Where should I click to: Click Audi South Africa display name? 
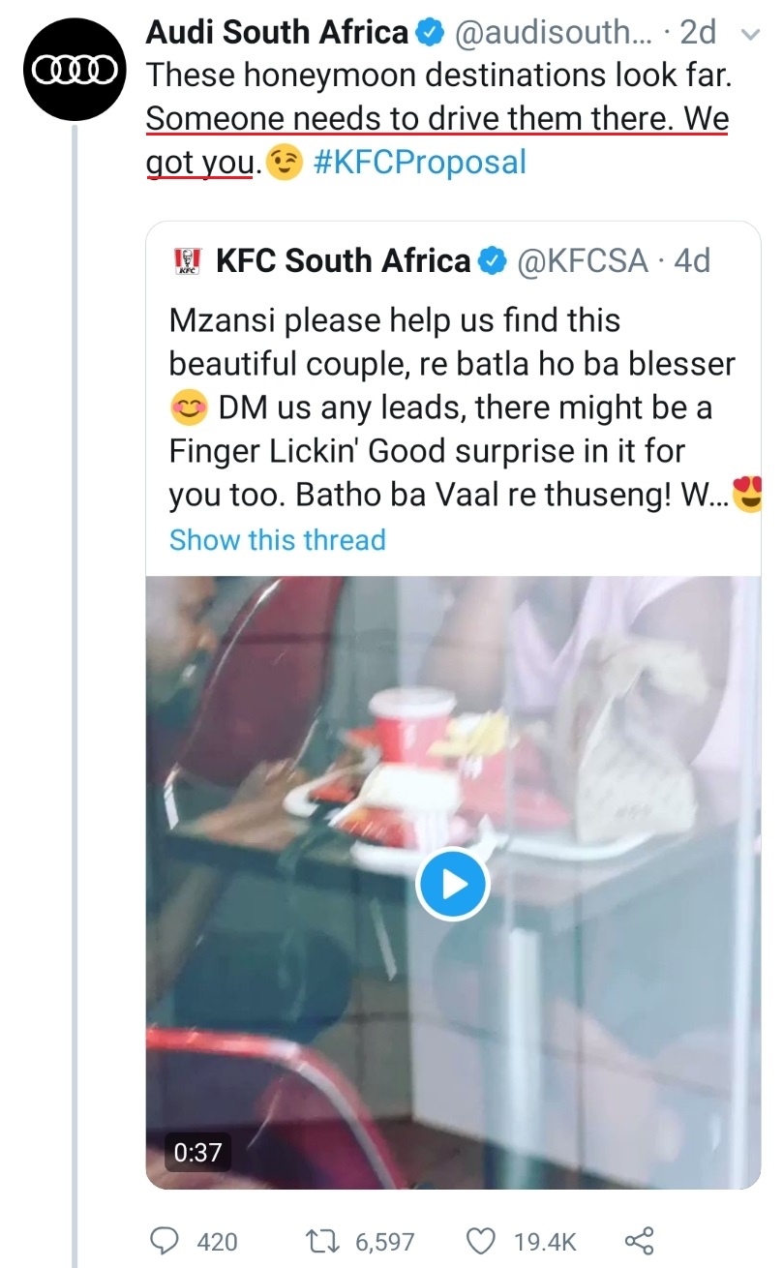(x=277, y=33)
